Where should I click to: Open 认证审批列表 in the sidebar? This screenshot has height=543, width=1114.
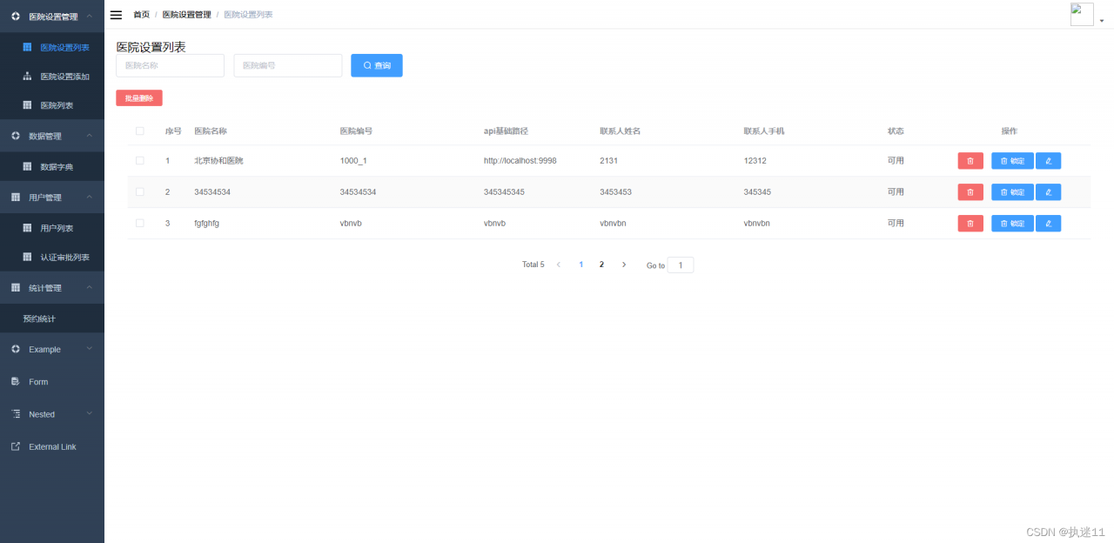coord(52,258)
